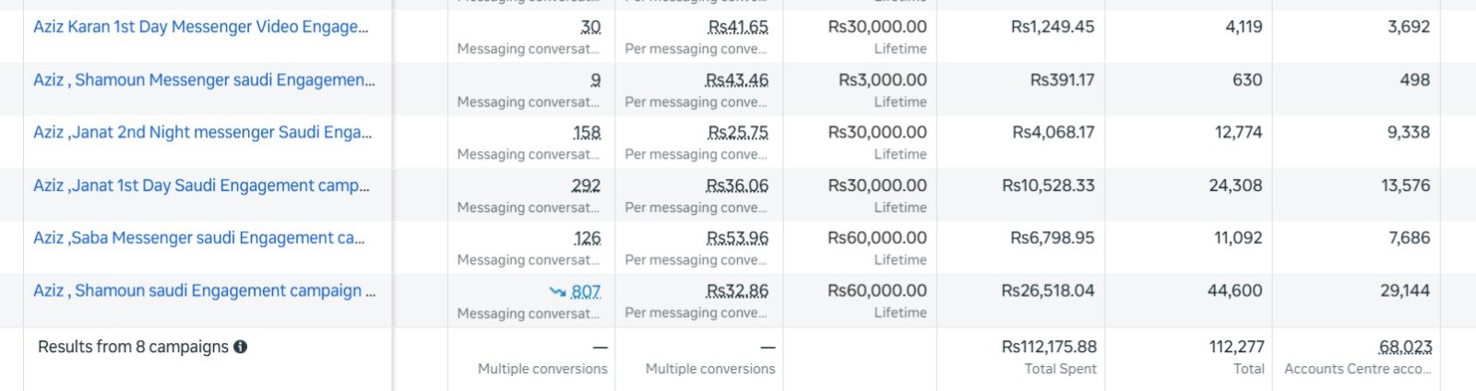The height and width of the screenshot is (391, 1476).
Task: Open the Aziz, Janat 1st Day Saudi Engagement campaign
Action: tap(201, 185)
